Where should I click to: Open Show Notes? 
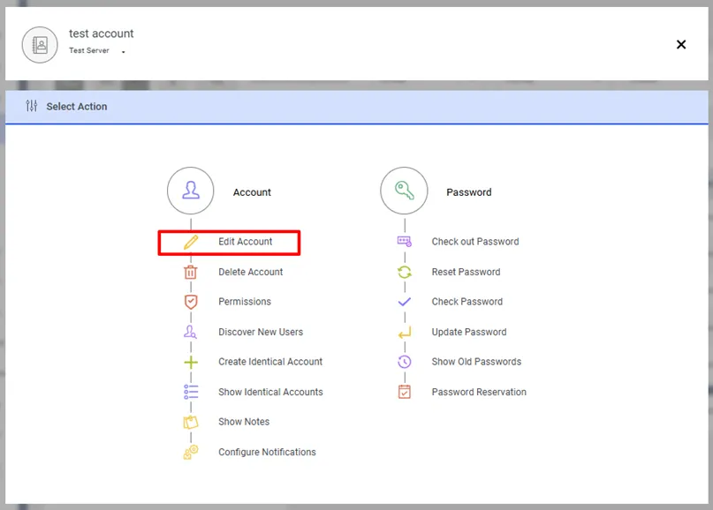coord(244,422)
